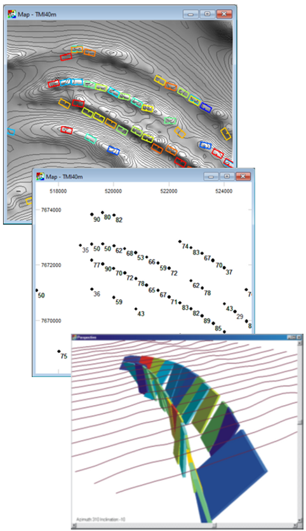Minimize the front Map - TMI40m window

[x=211, y=176]
